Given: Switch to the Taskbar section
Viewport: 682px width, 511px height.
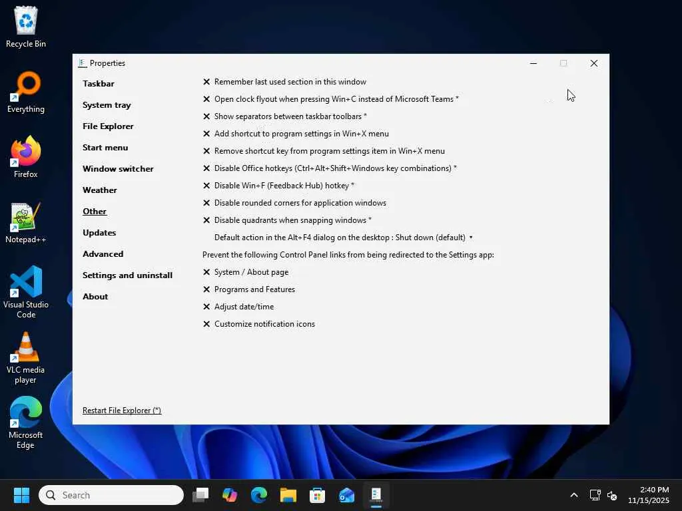Looking at the screenshot, I should coord(99,83).
